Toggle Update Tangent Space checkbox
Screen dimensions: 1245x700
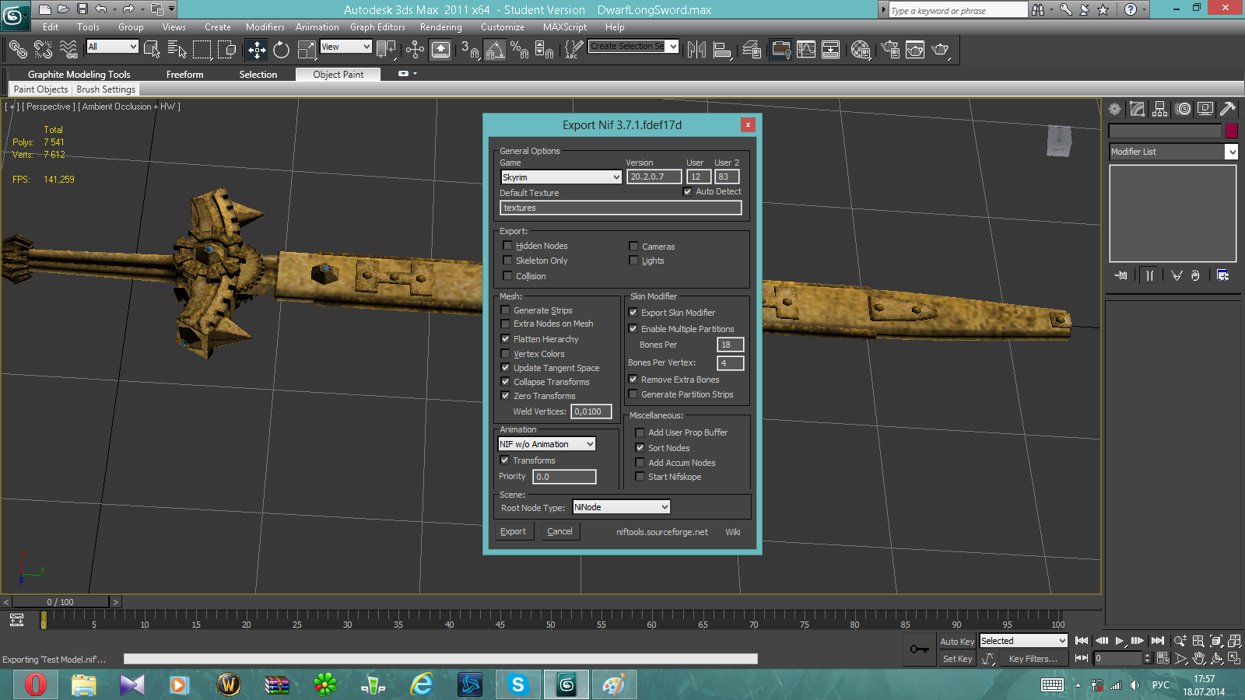pos(505,368)
